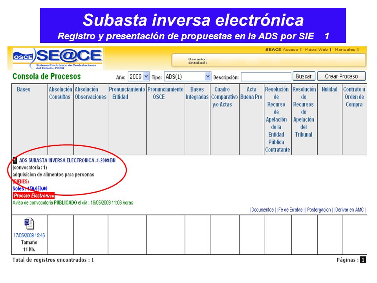The width and height of the screenshot is (377, 283).
Task: Click the Crear Proceso button
Action: pyautogui.click(x=341, y=76)
